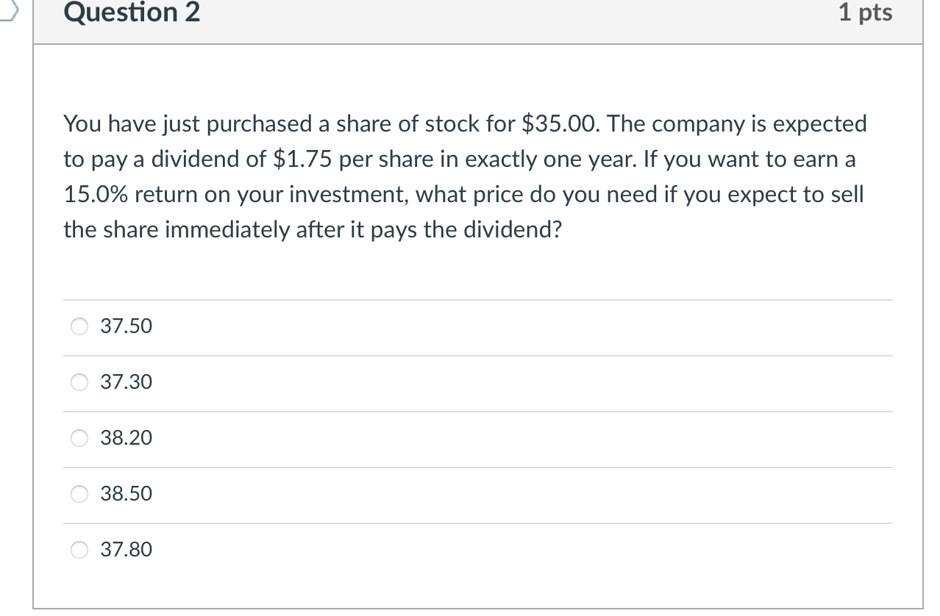Tick the radio circle for 37.80
The width and height of the screenshot is (940, 616).
pyautogui.click(x=79, y=550)
